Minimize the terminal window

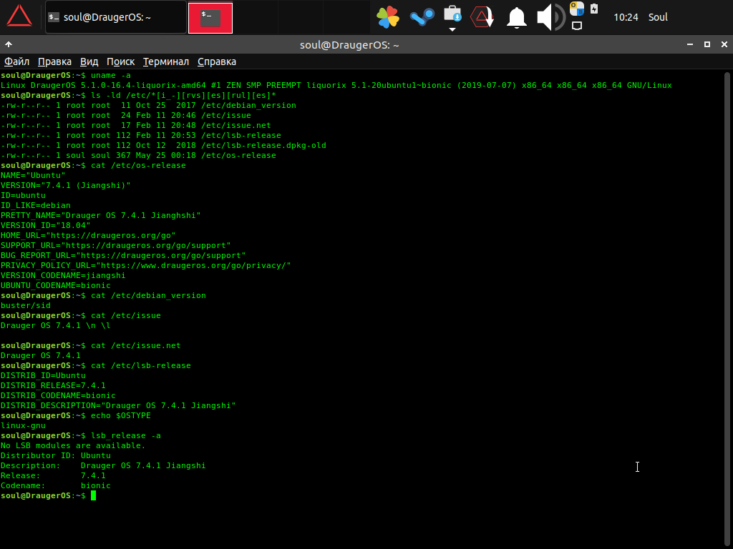click(x=690, y=44)
